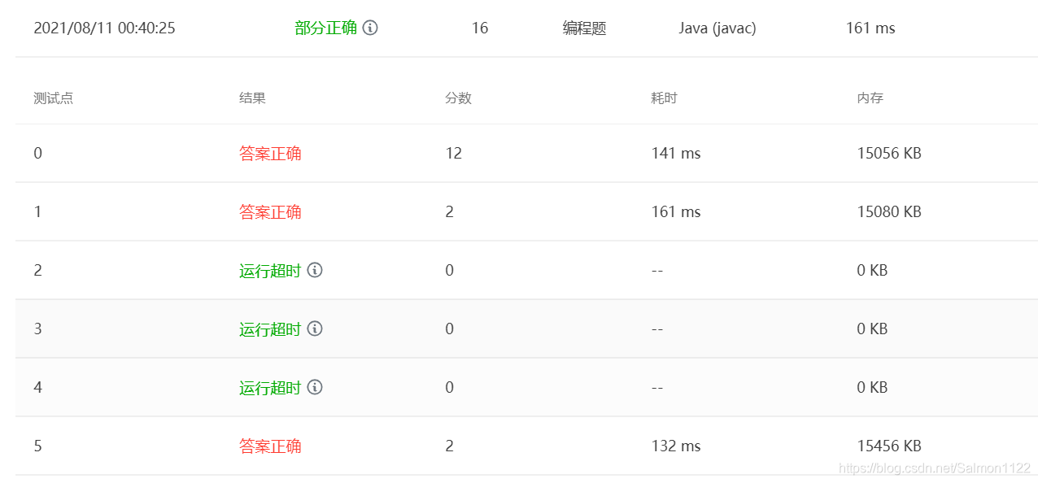This screenshot has height=483, width=1038.
Task: Click info icon beside 运行超时 in test point 3
Action: click(x=315, y=329)
